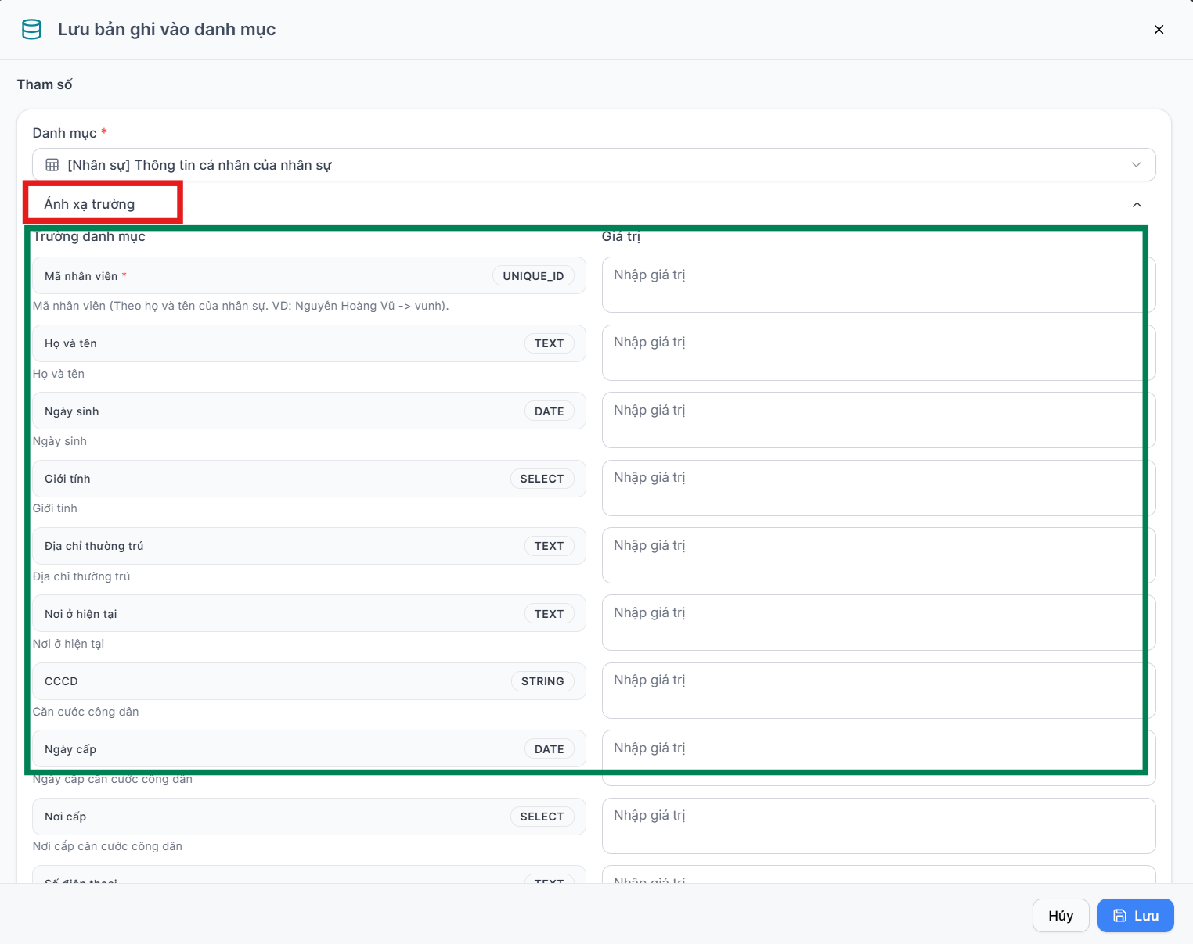
Task: Click value field for Giới tính
Action: (878, 488)
